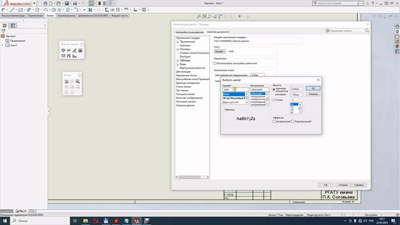Check Использовать настройки шаблонов checkbox
The image size is (400, 225).
[x=215, y=63]
